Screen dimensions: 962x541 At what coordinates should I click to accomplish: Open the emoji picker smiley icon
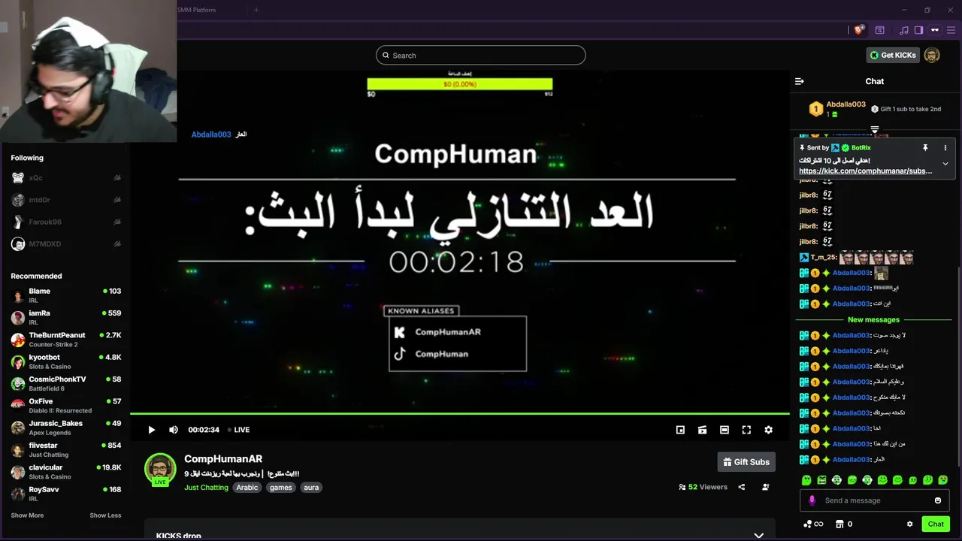938,500
